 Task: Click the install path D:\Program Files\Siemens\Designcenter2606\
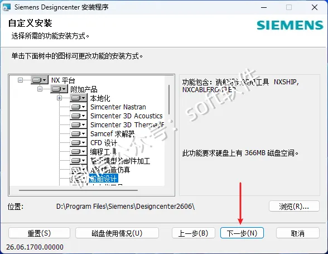[x=126, y=207]
